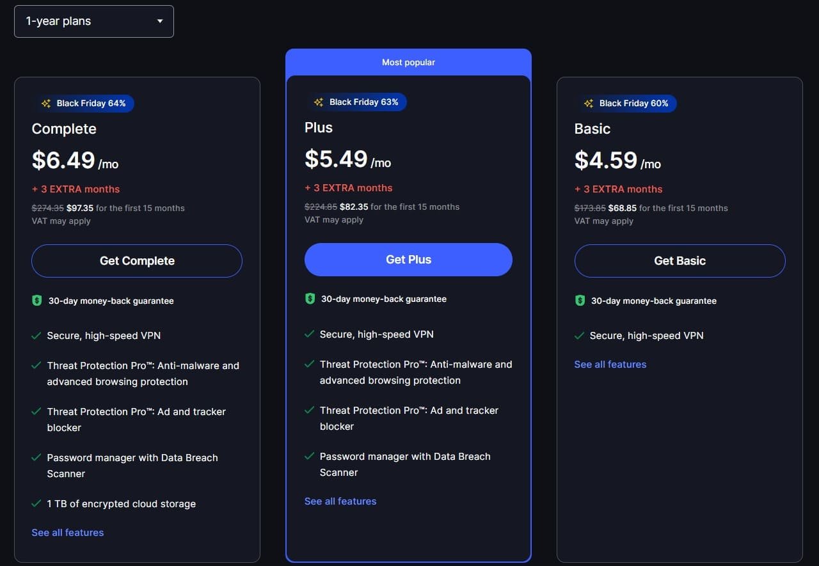Click the sparkle icon on Plus's Black Friday badge

pyautogui.click(x=319, y=102)
